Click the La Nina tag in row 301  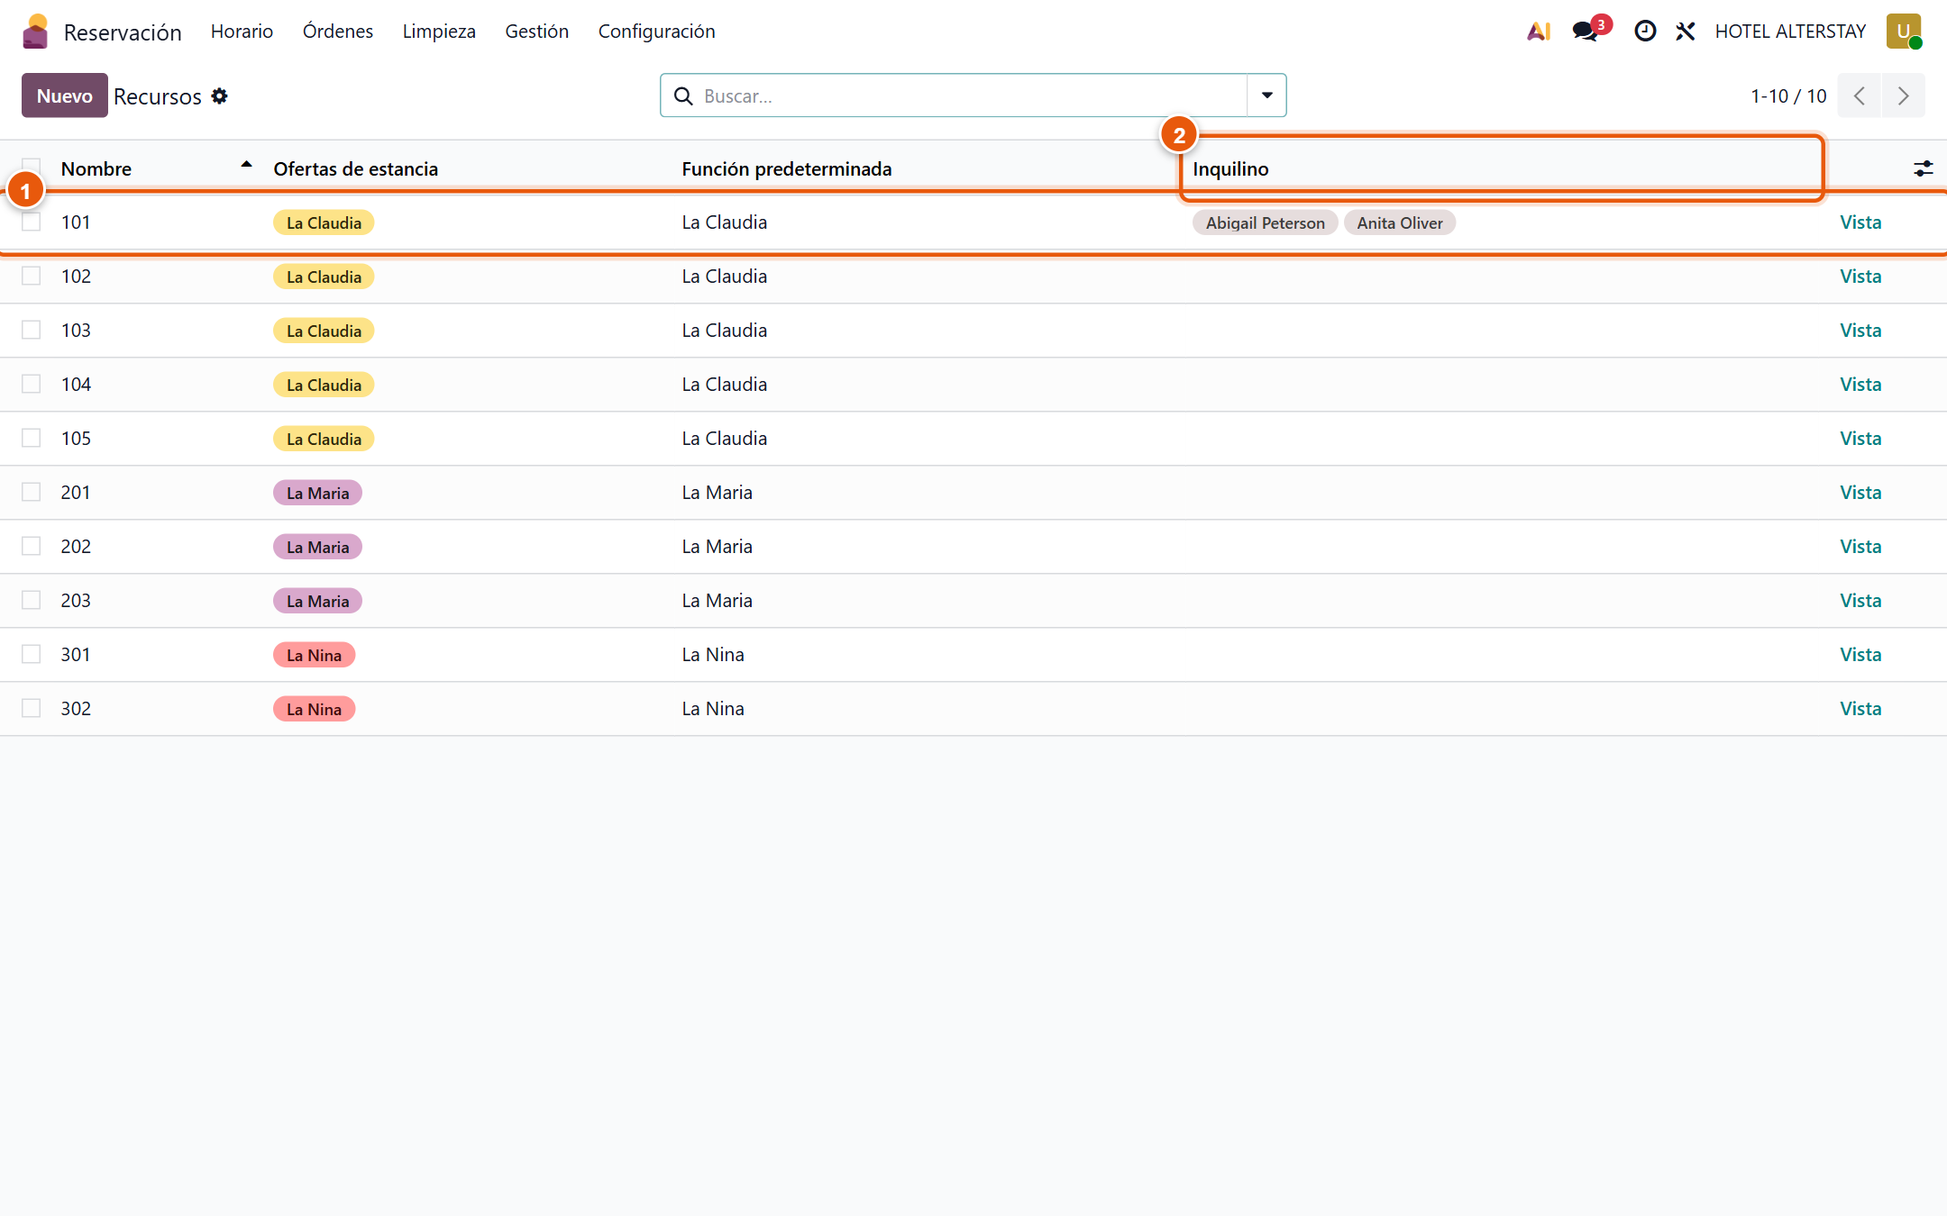point(314,655)
